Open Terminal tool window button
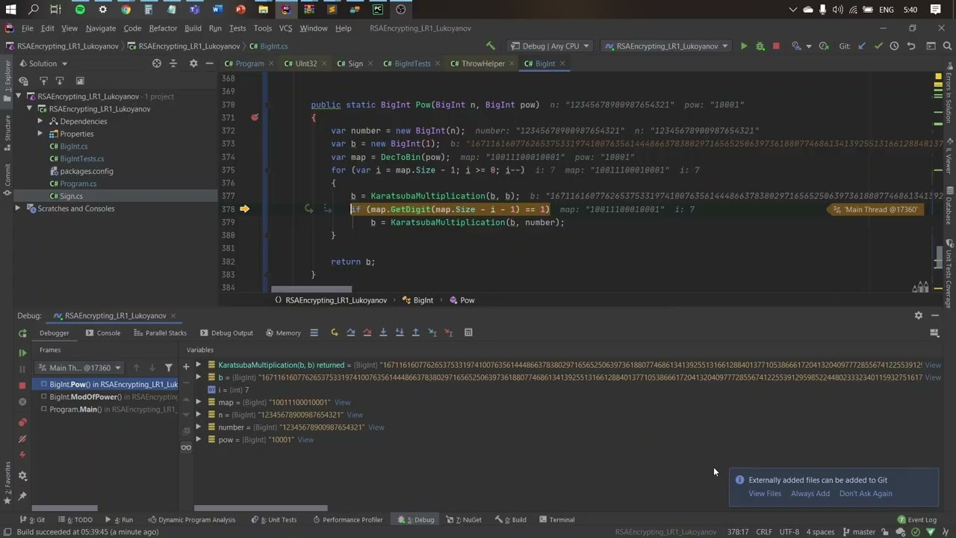 click(x=556, y=520)
